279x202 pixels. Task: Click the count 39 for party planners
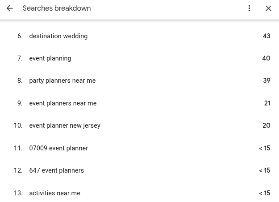point(267,81)
